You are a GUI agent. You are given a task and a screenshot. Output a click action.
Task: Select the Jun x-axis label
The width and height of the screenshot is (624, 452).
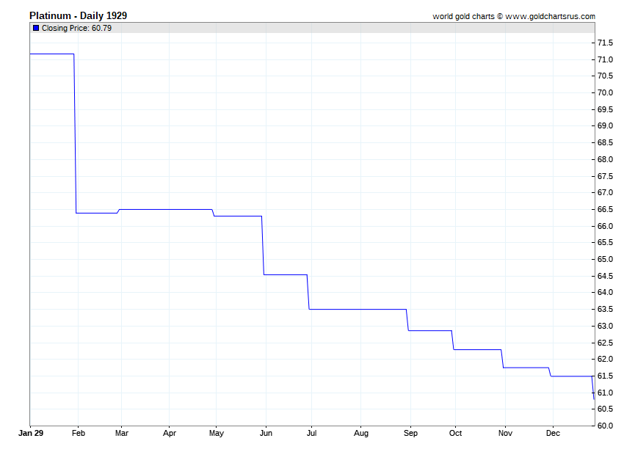click(x=266, y=433)
